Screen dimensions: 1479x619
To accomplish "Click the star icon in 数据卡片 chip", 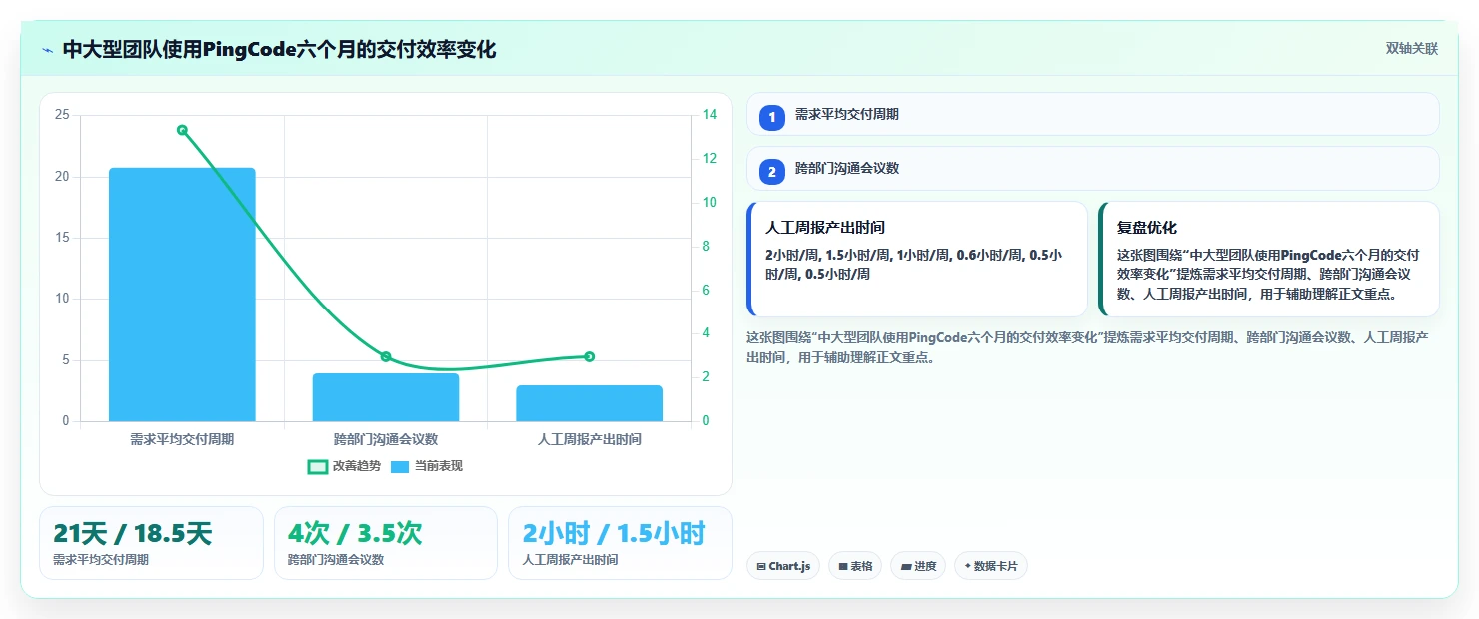I will tap(968, 566).
